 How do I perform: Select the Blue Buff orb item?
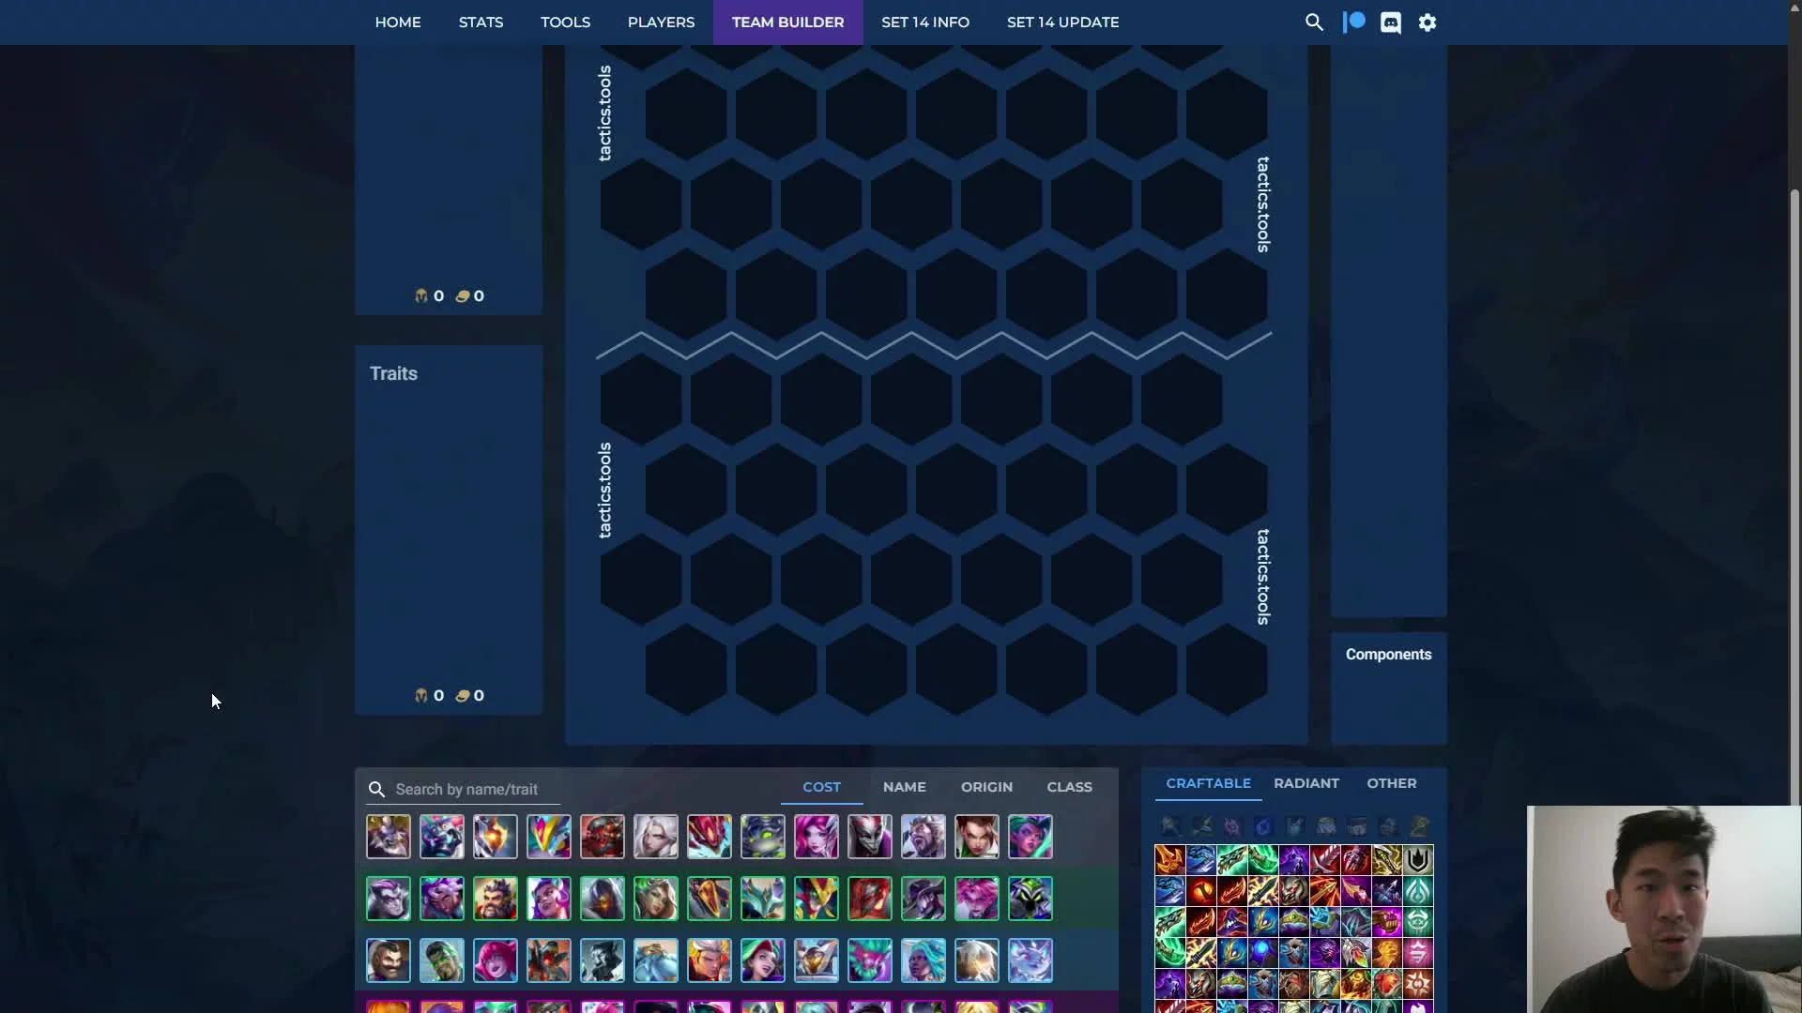click(1262, 952)
